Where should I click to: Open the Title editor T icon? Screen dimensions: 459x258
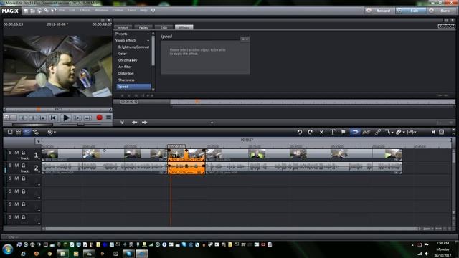click(x=333, y=132)
